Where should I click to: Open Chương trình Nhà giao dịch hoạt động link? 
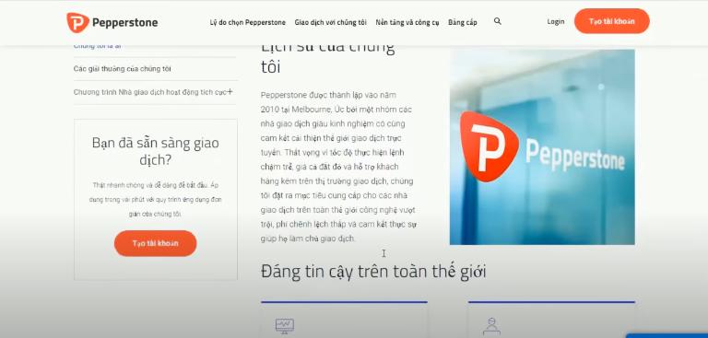[149, 92]
